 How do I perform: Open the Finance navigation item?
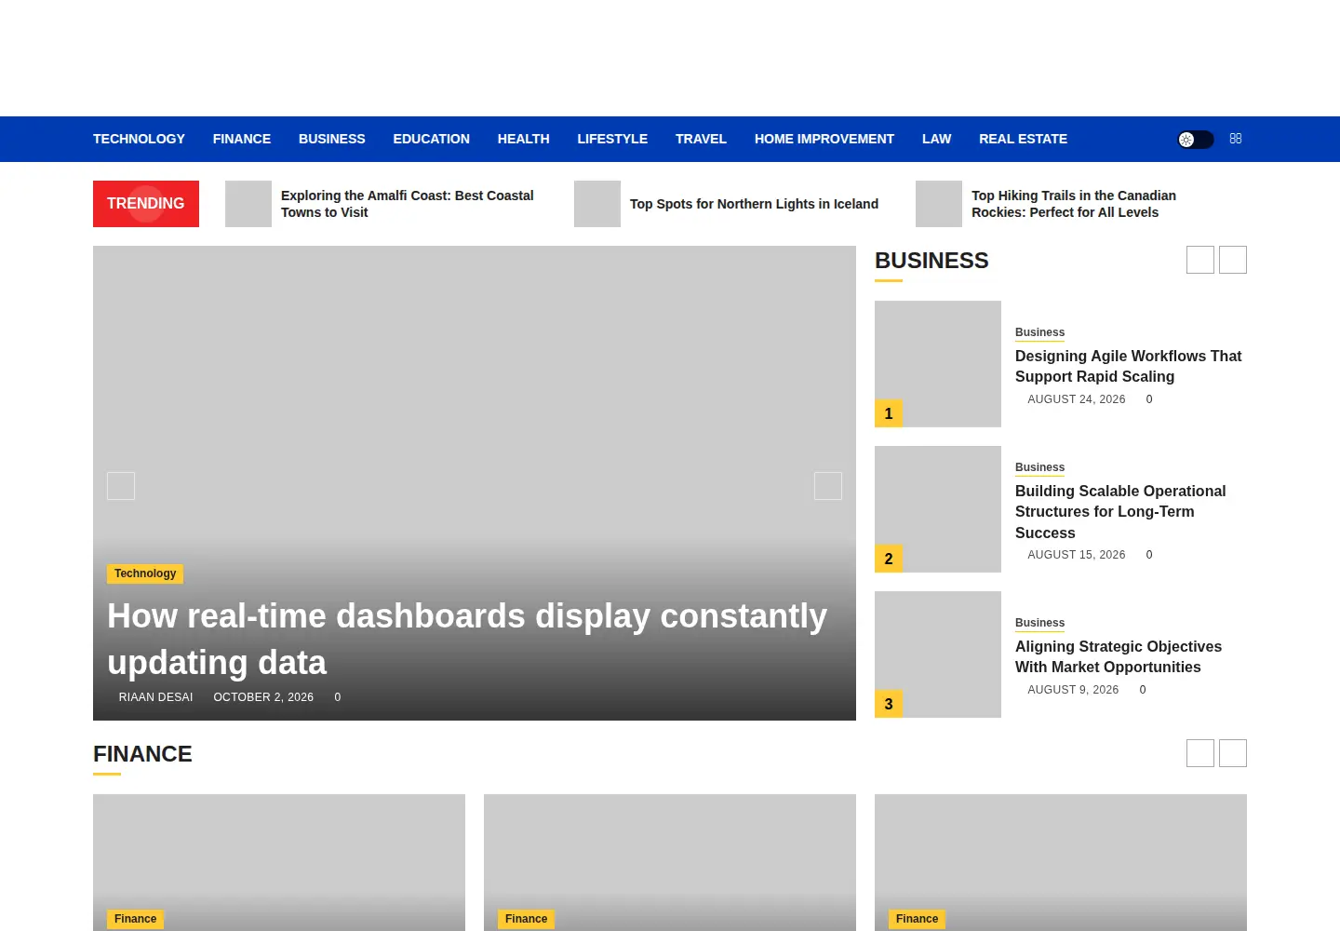[242, 139]
